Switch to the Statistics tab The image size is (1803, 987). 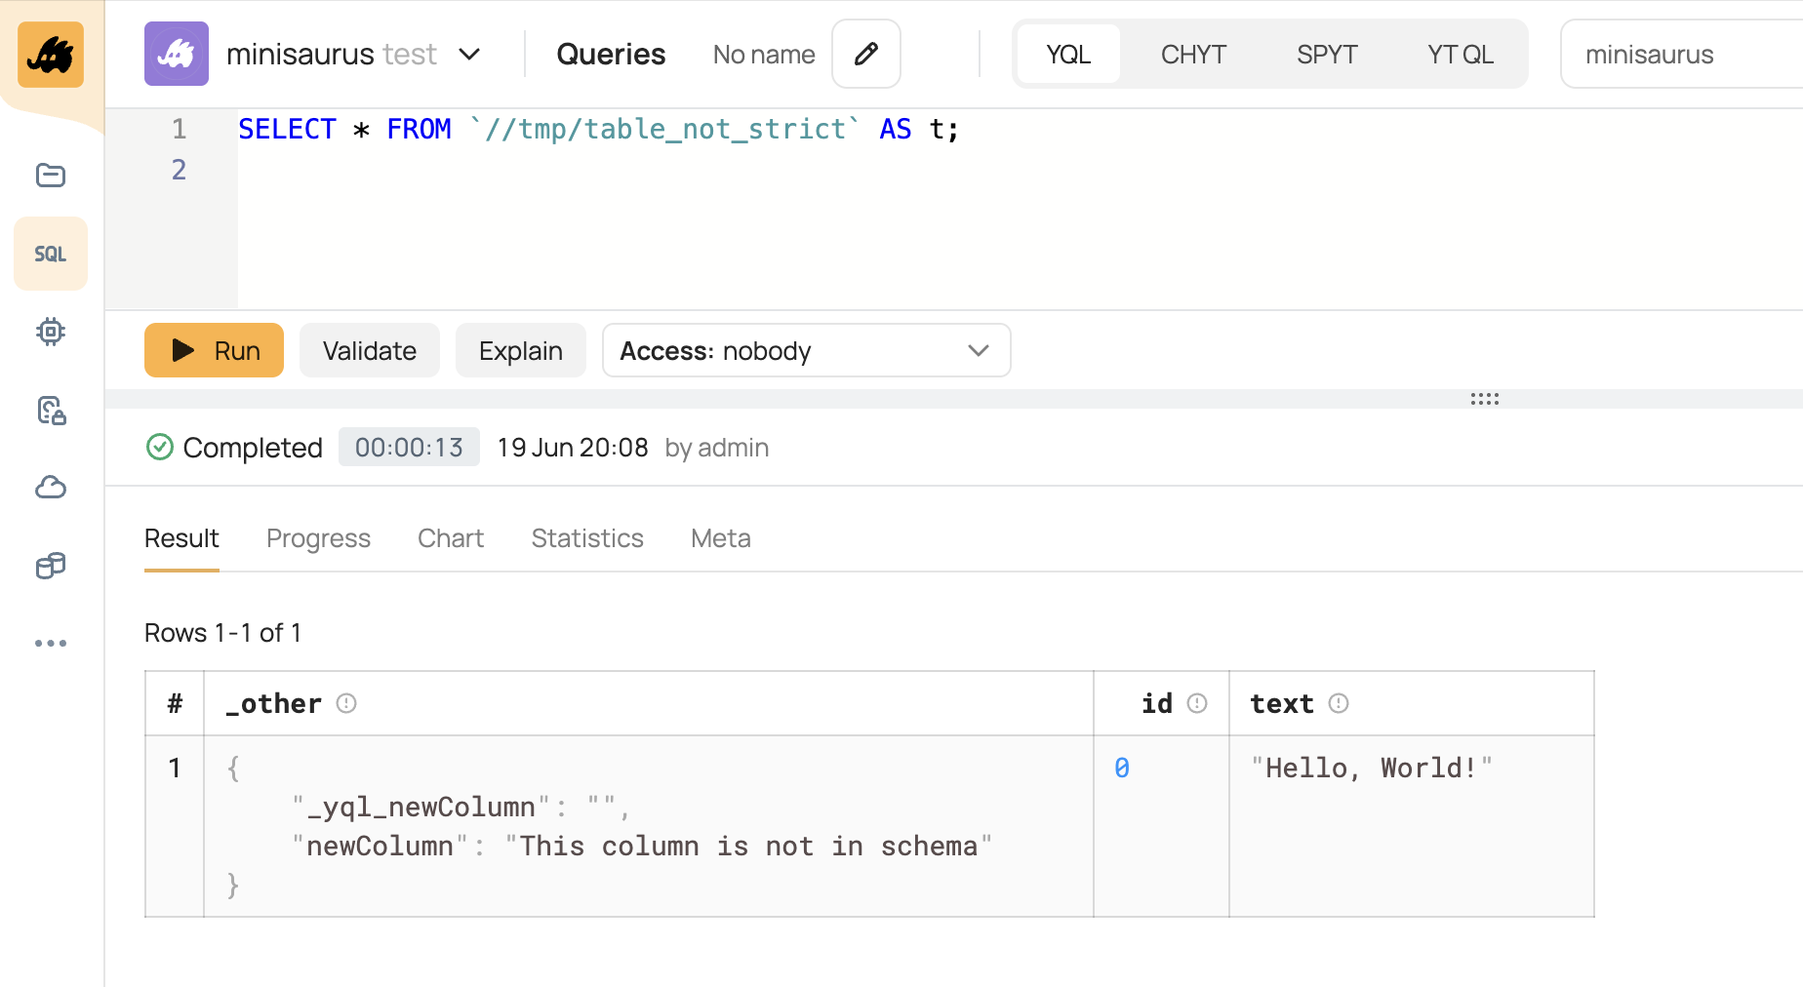pyautogui.click(x=587, y=538)
